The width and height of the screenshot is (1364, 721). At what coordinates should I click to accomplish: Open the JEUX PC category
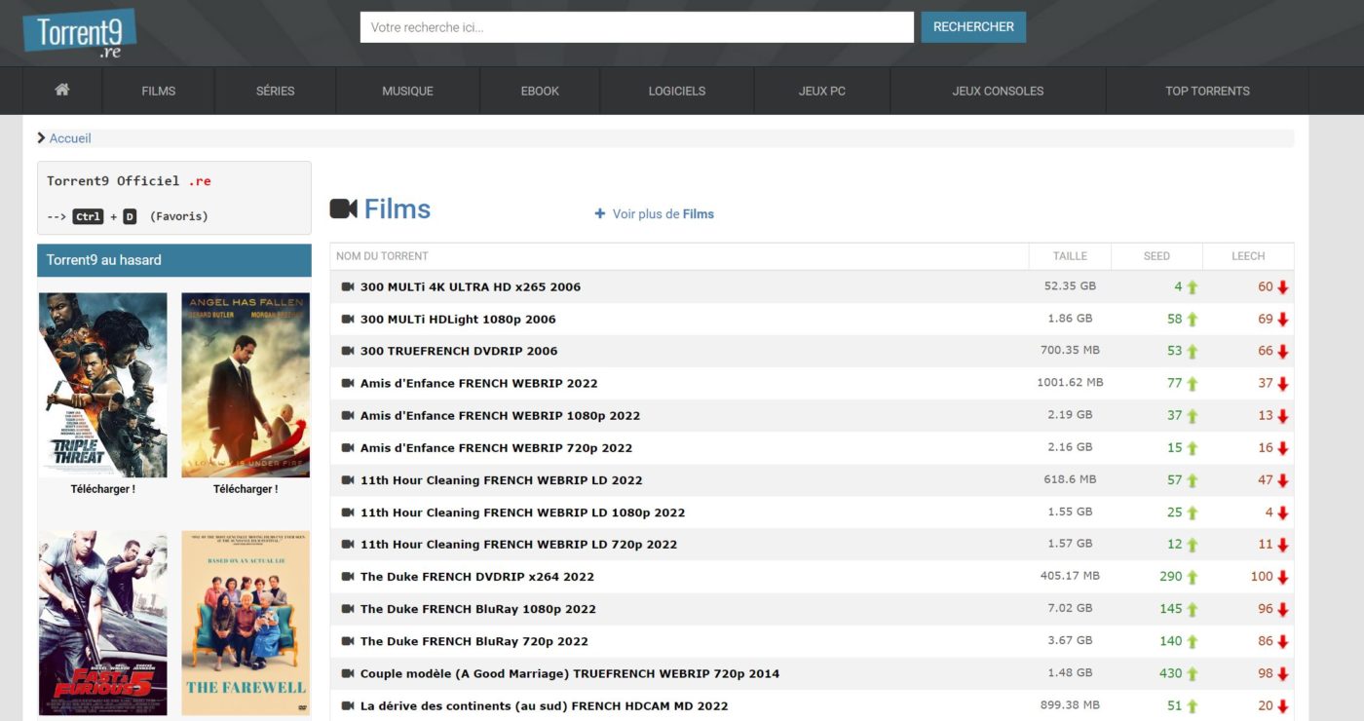point(822,91)
